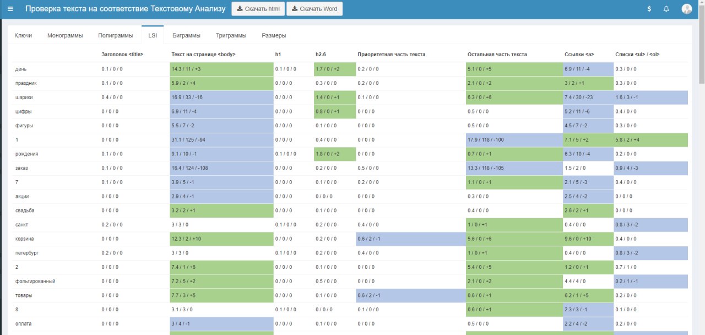Click the cell 14.3 / 11 / +3
This screenshot has height=335, width=705.
click(x=222, y=69)
